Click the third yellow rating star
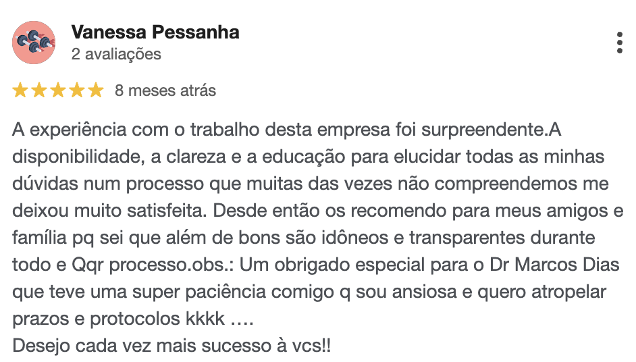The height and width of the screenshot is (362, 636). pyautogui.click(x=58, y=90)
